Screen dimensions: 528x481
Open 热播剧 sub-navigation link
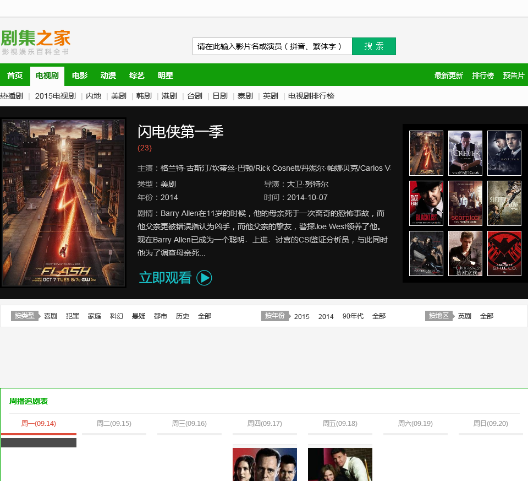pos(12,96)
